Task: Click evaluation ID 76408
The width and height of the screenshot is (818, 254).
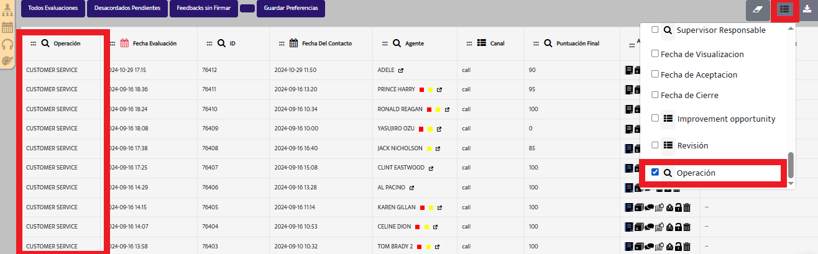Action: [x=209, y=148]
